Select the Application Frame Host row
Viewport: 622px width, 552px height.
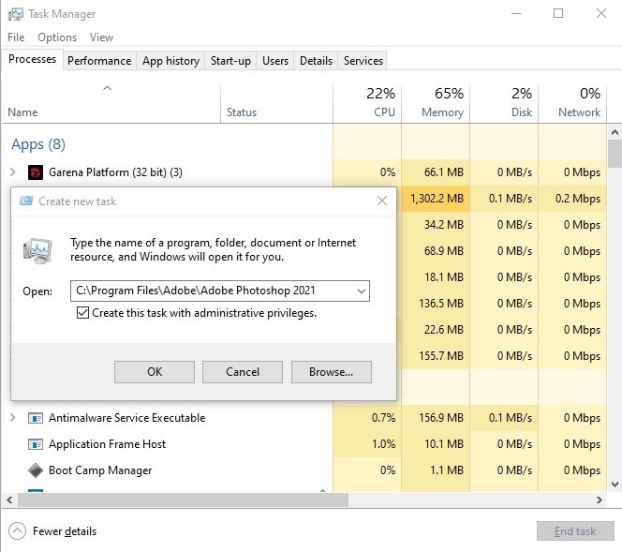(x=304, y=443)
